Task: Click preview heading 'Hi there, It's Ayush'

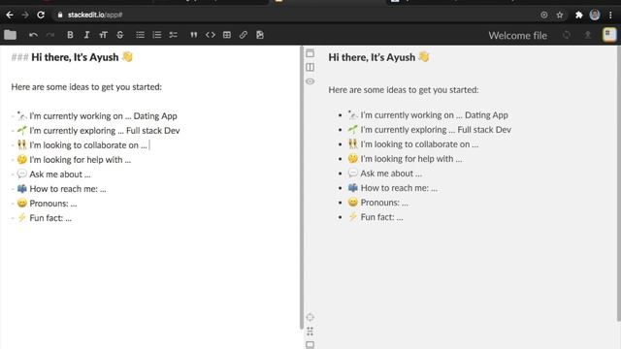Action: [x=372, y=57]
